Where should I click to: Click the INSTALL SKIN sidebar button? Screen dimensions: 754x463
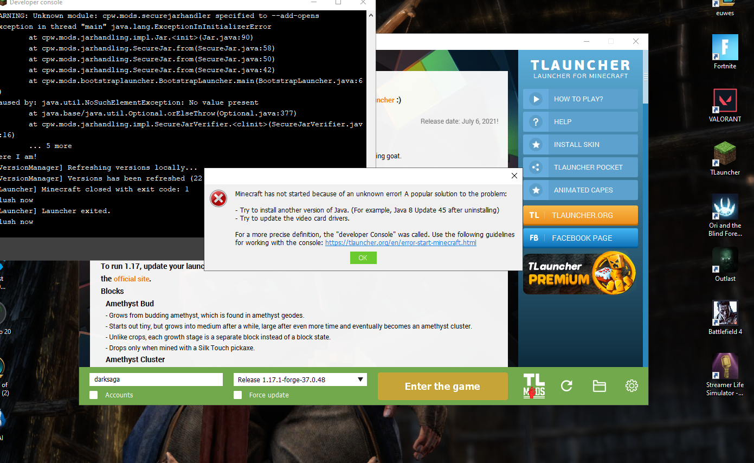point(580,145)
